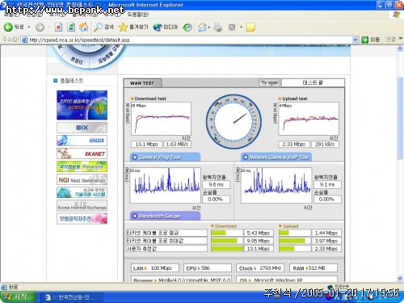Open the pink flower banner link
Screen dimensions: 404x303
click(x=82, y=218)
